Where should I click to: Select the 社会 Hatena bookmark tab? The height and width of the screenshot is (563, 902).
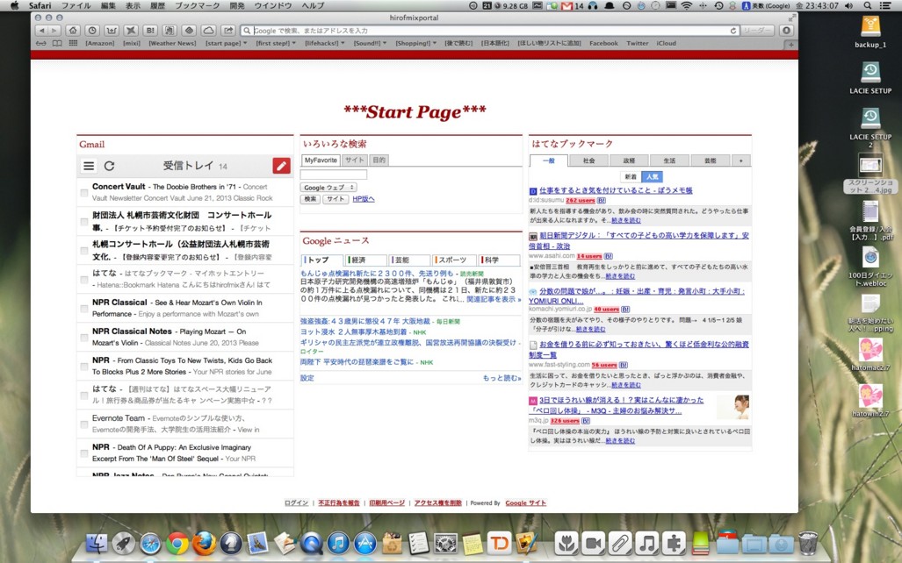point(588,160)
